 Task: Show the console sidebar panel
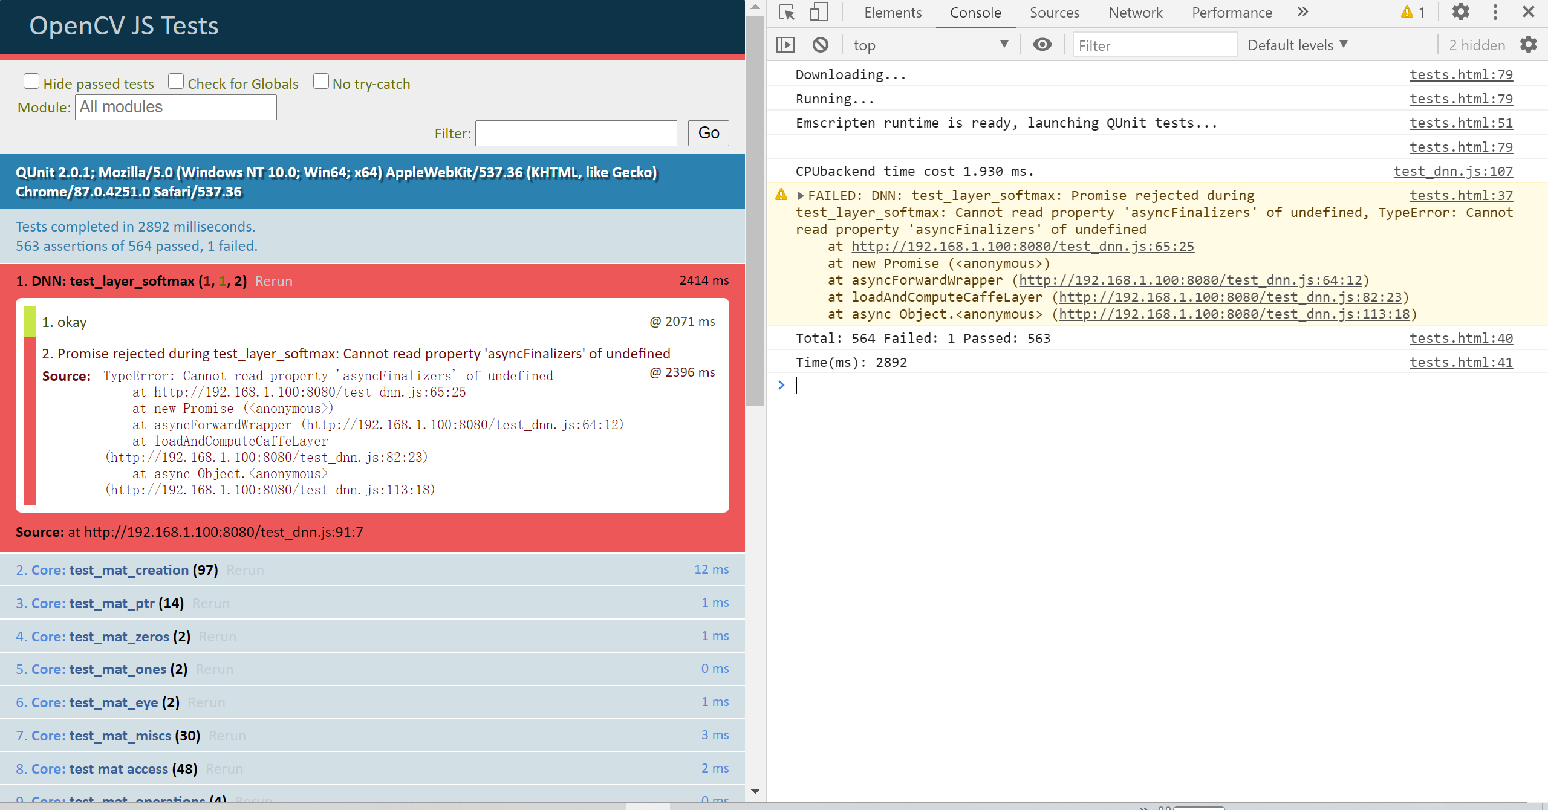786,44
